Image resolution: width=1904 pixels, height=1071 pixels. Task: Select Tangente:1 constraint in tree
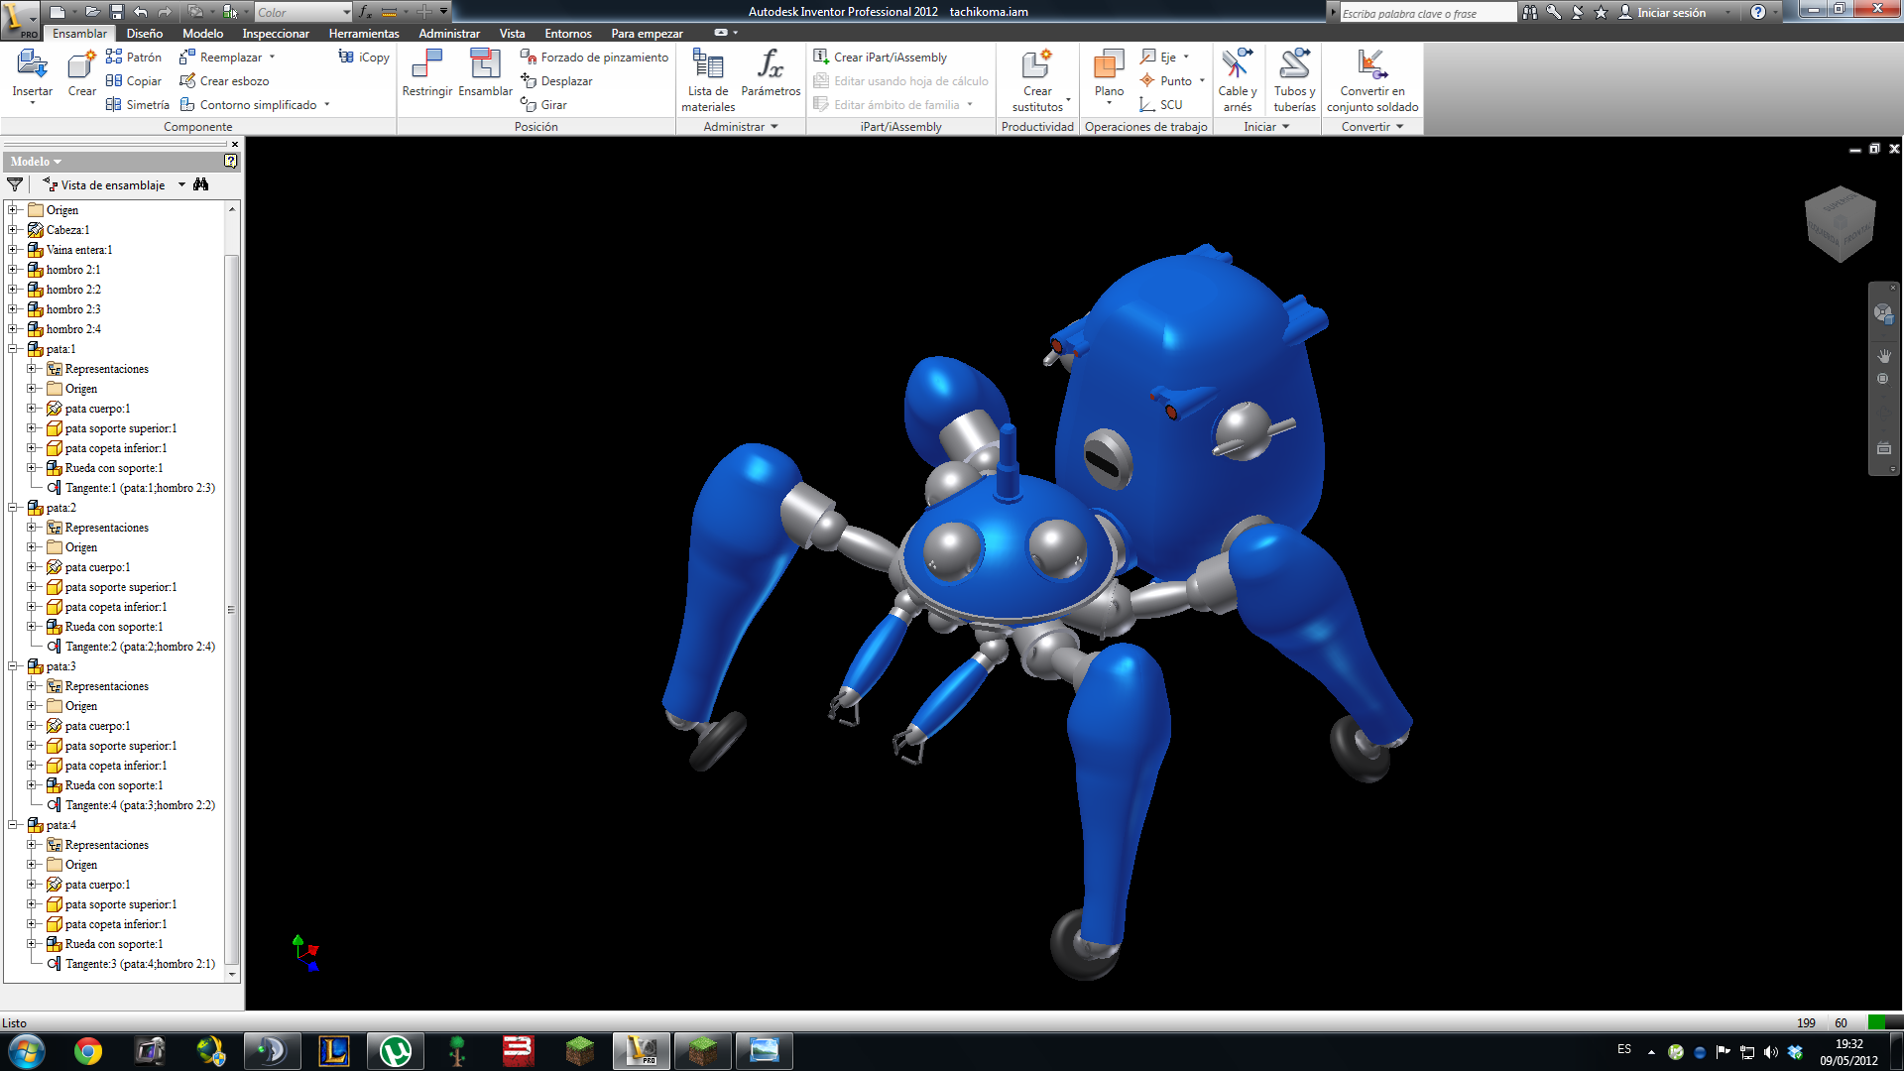coord(140,488)
